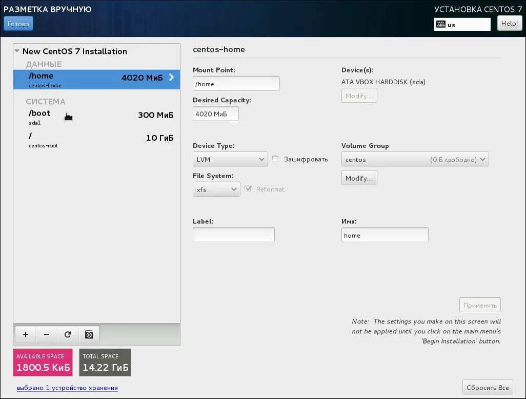Viewport: 526px width, 399px height.
Task: Add a new mount point with plus icon
Action: tap(26, 334)
